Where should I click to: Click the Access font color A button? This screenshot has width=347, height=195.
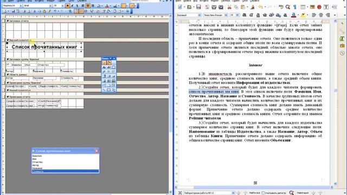click(107, 5)
